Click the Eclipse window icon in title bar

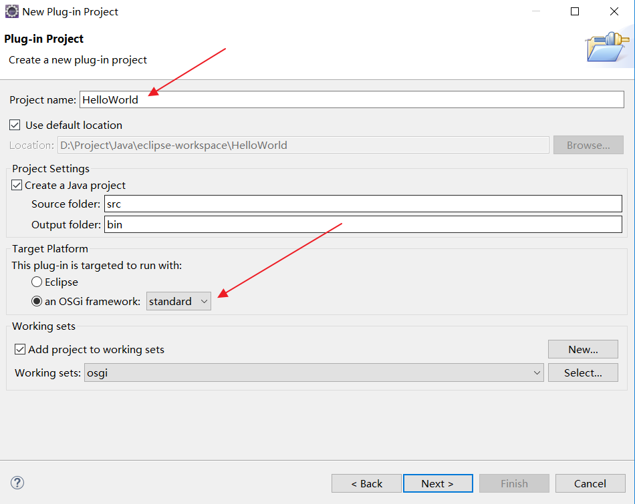12,11
